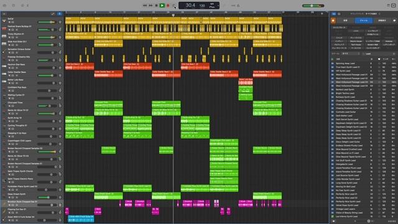Click the Rewind transport button
The height and width of the screenshot is (224, 398).
(x=145, y=6)
